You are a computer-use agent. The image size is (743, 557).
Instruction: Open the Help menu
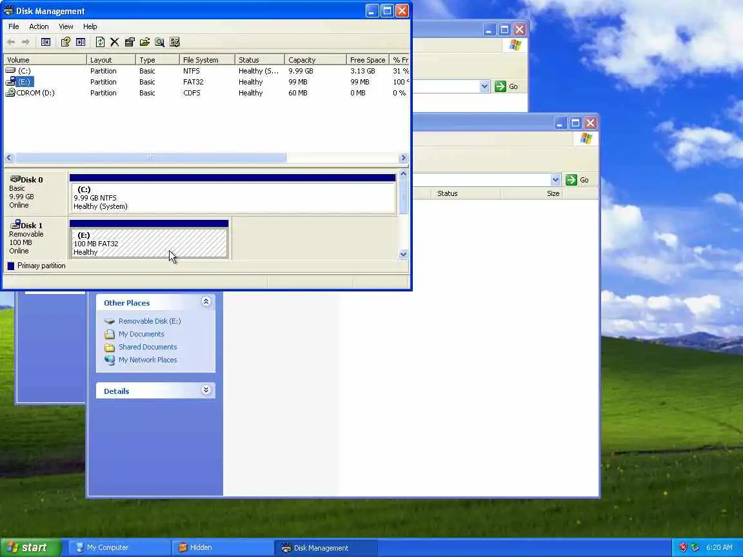[x=90, y=26]
